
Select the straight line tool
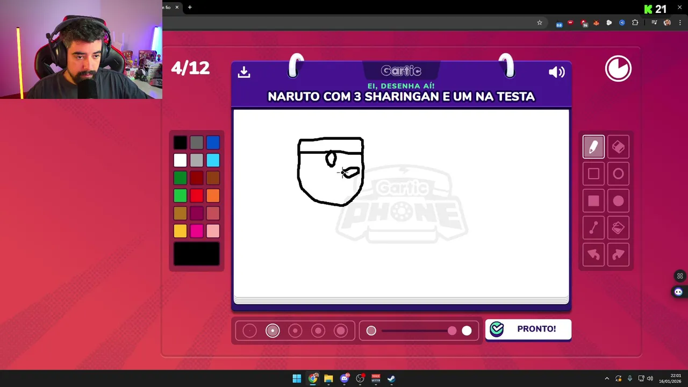pos(593,228)
